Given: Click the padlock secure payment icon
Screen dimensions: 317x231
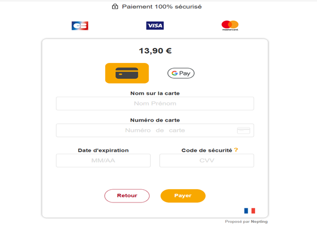Looking at the screenshot, I should pyautogui.click(x=115, y=7).
